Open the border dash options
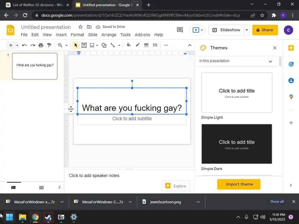This screenshot has width=299, height=224. pos(155,45)
